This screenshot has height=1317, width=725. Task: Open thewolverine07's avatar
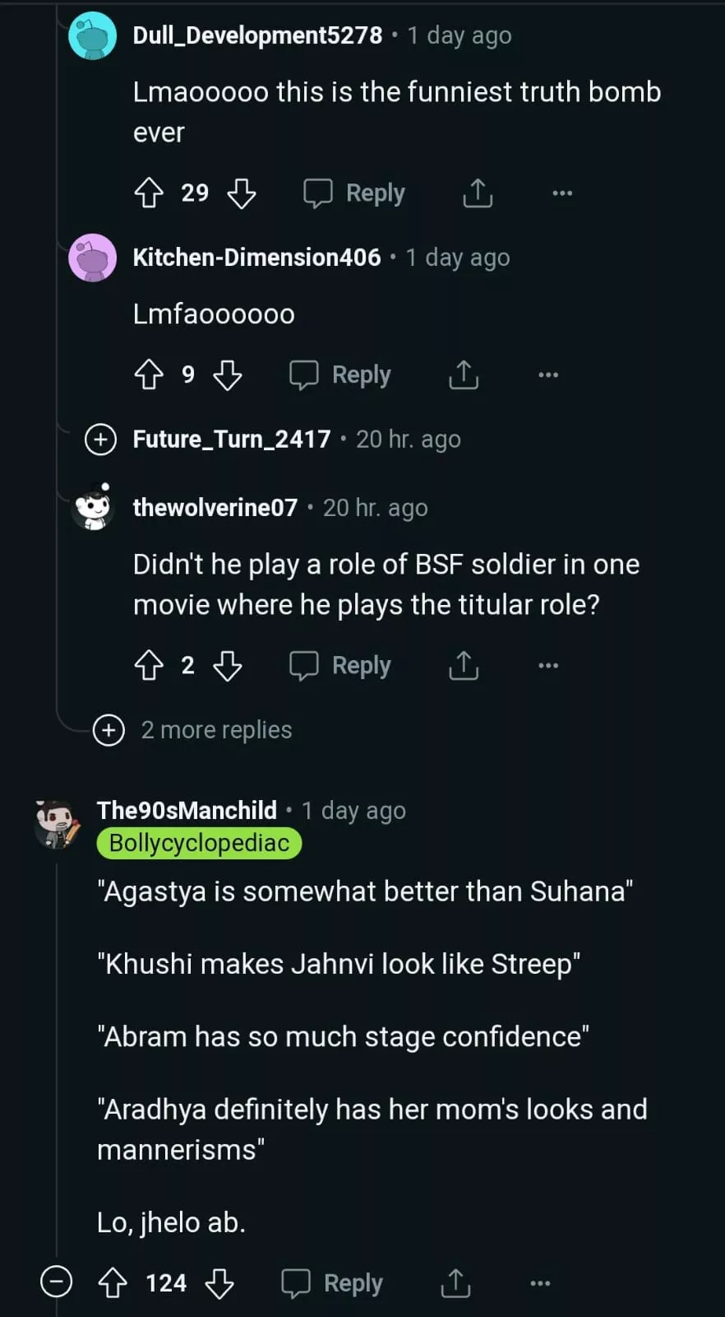93,506
